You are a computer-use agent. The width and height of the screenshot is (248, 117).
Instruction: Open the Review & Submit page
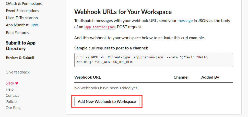point(20,58)
